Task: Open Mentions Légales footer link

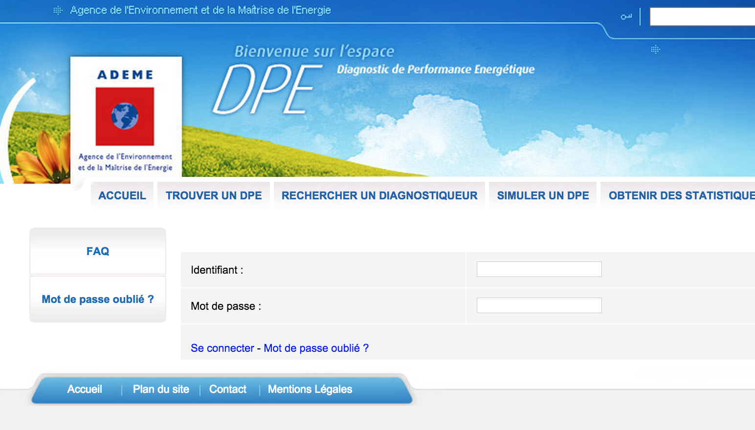Action: click(x=310, y=389)
